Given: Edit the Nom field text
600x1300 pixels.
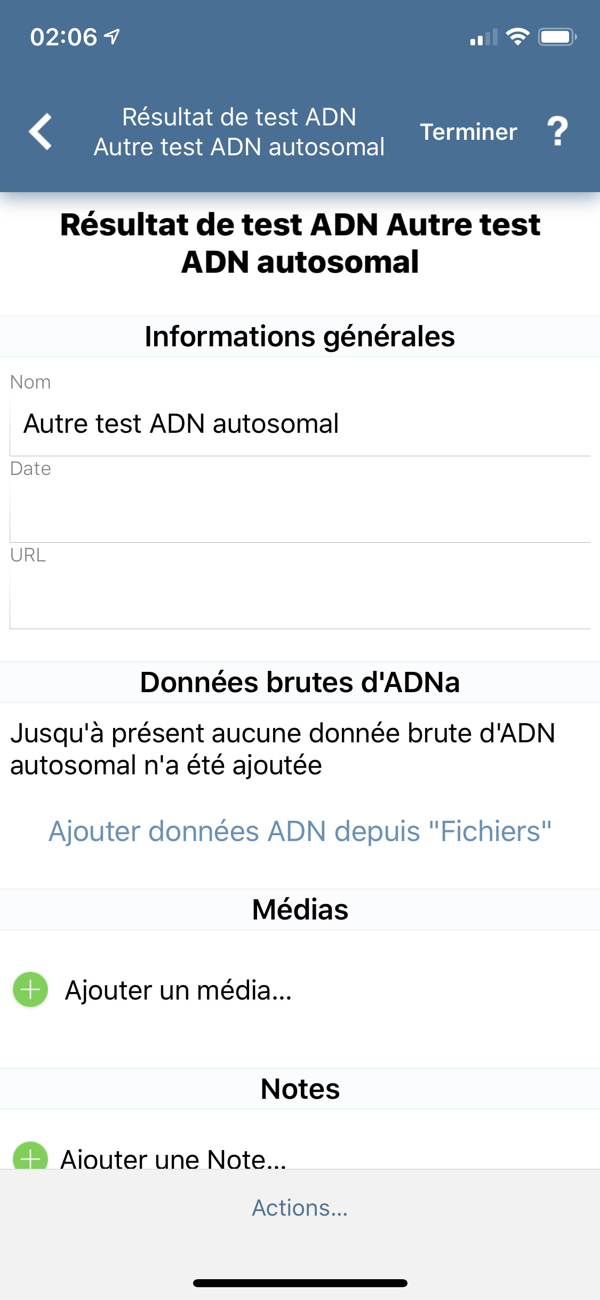Looking at the screenshot, I should 300,424.
